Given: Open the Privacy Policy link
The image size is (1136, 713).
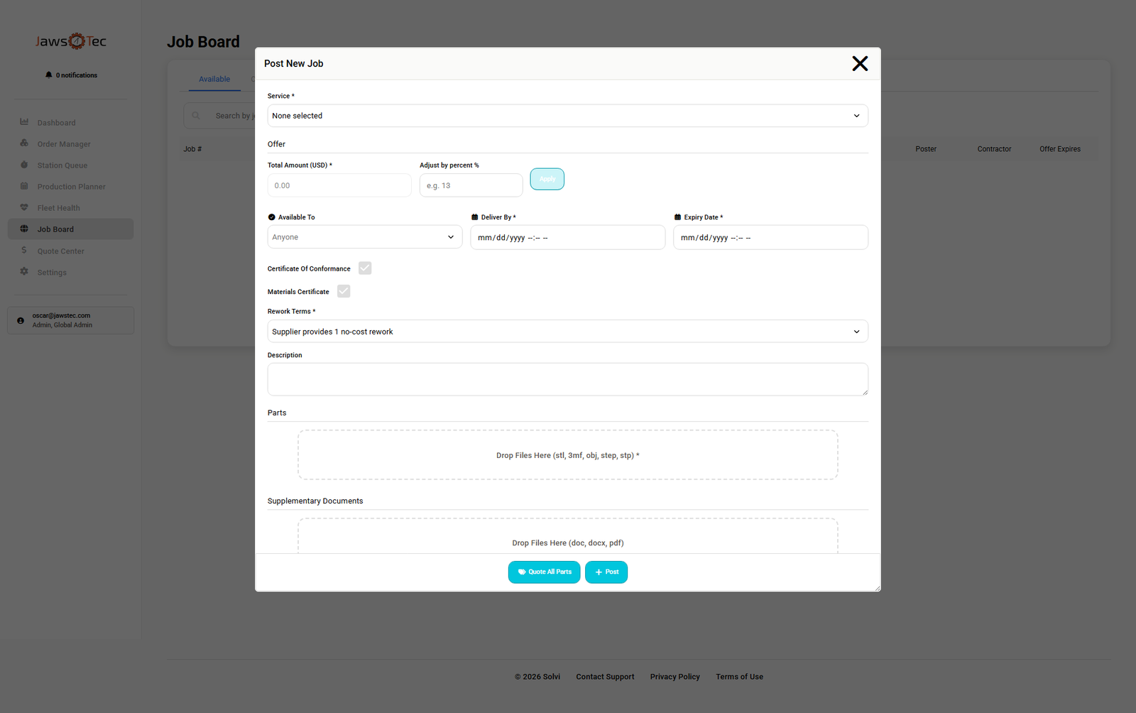Looking at the screenshot, I should [x=675, y=677].
